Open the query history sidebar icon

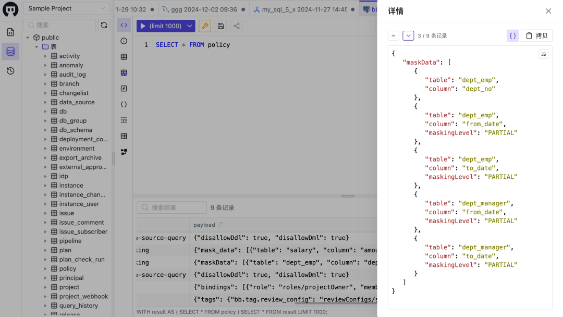[10, 71]
